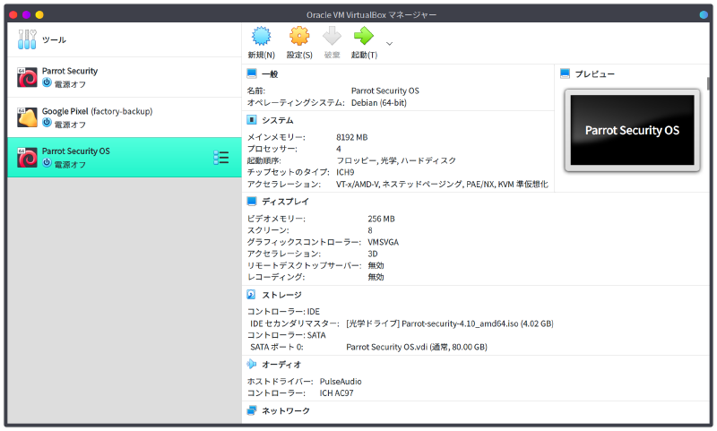Click the 新規(N) new VM icon
This screenshot has height=431, width=717.
[261, 37]
